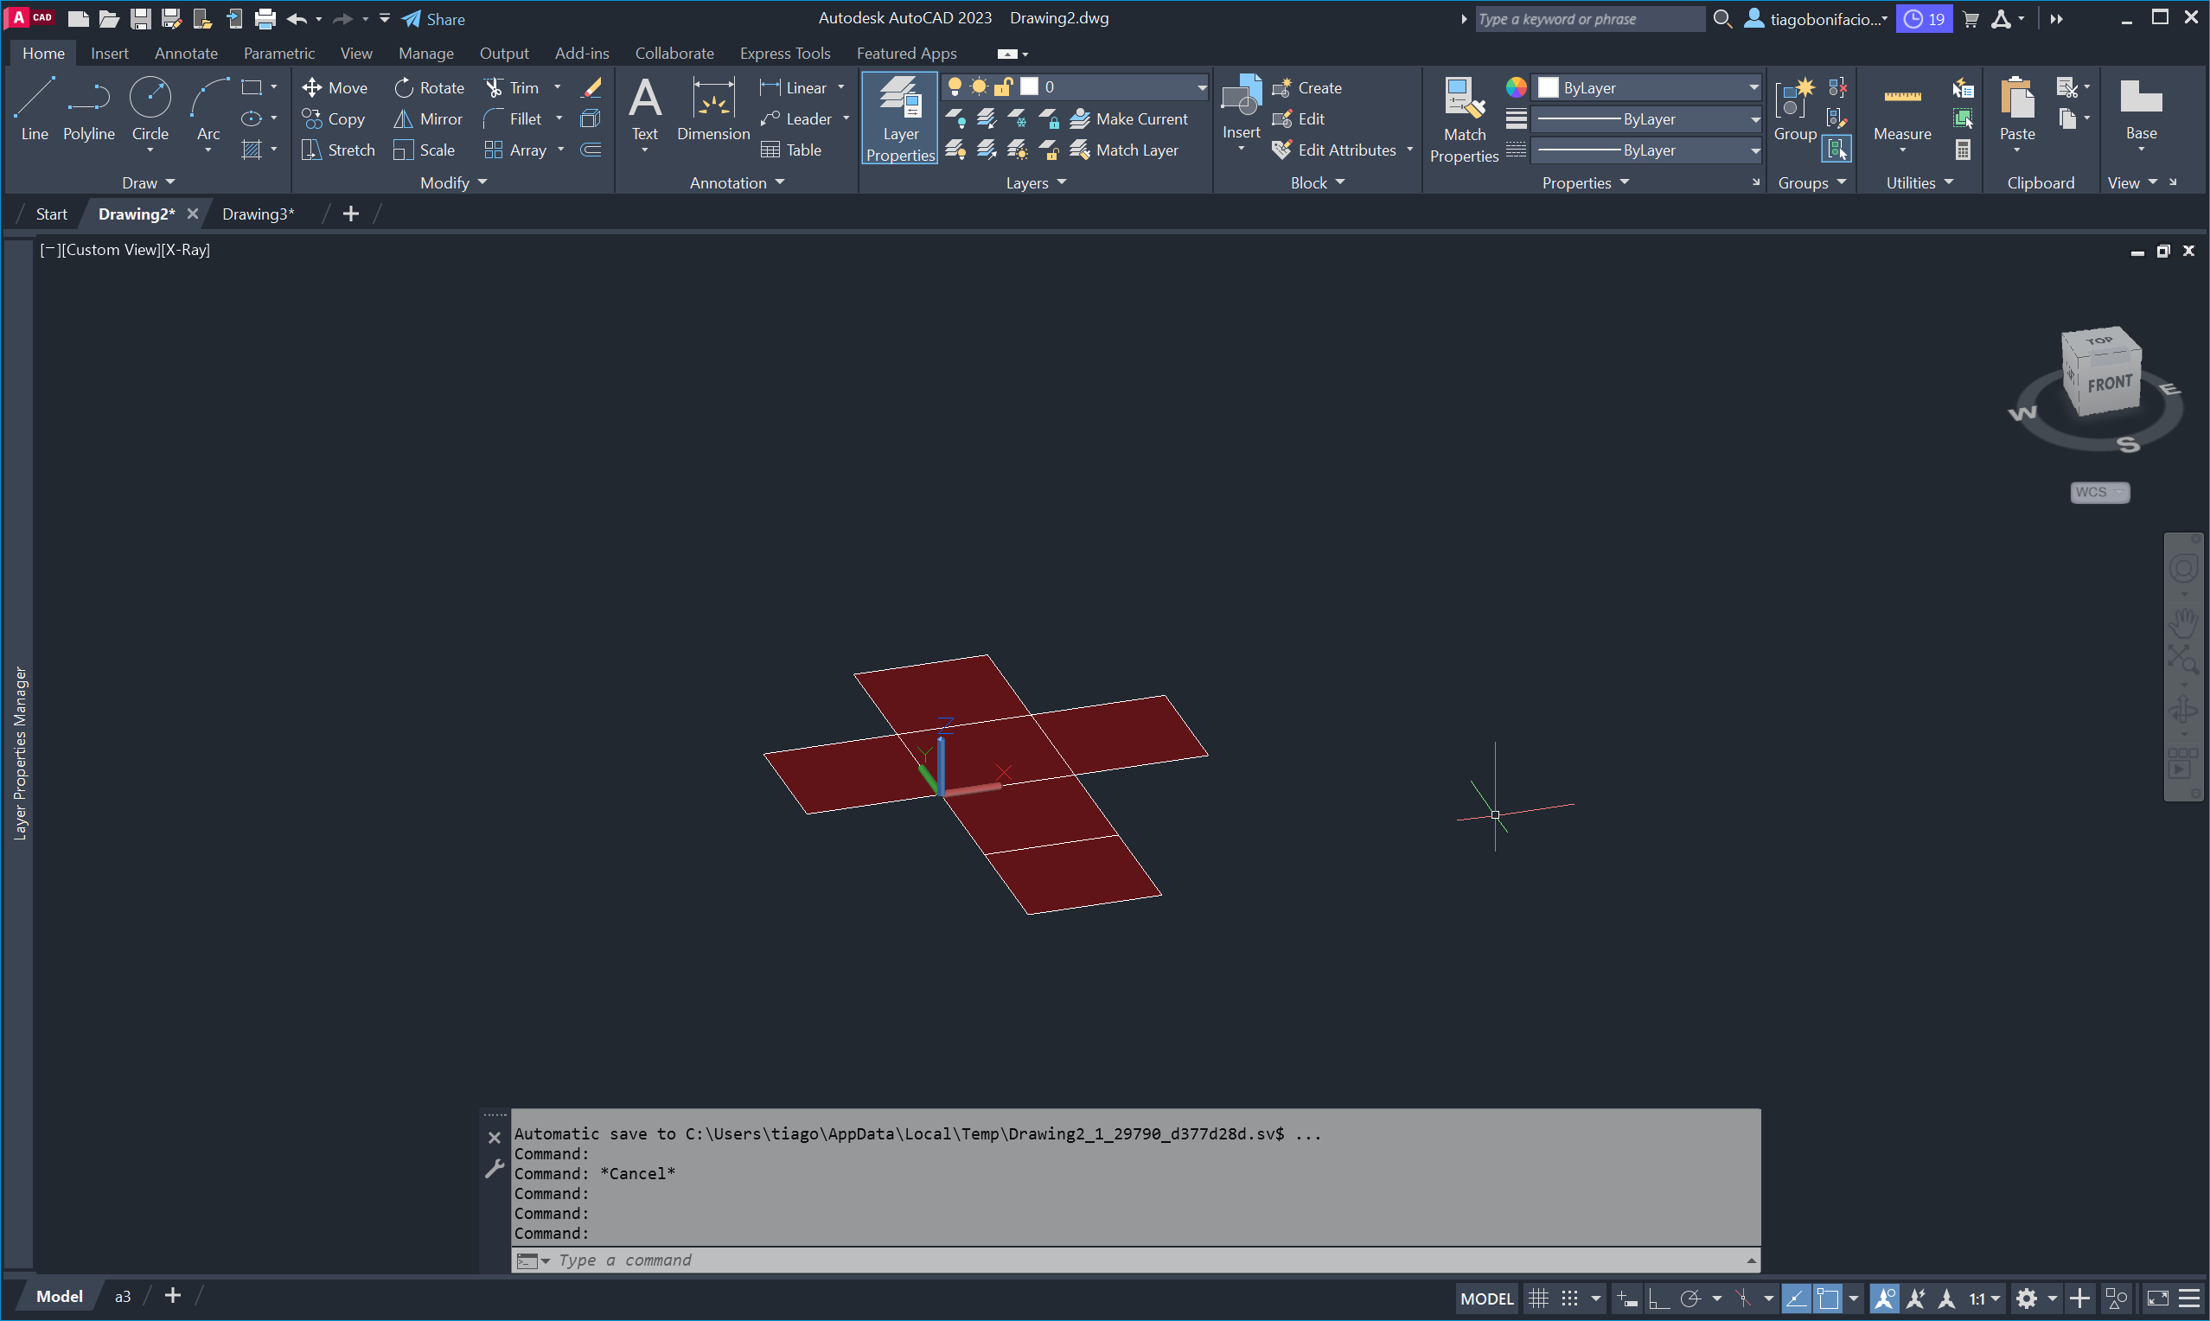Start the Dimension tool
This screenshot has width=2210, height=1321.
click(x=713, y=109)
